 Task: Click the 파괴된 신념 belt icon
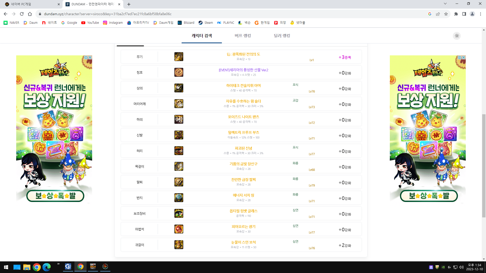pyautogui.click(x=179, y=151)
